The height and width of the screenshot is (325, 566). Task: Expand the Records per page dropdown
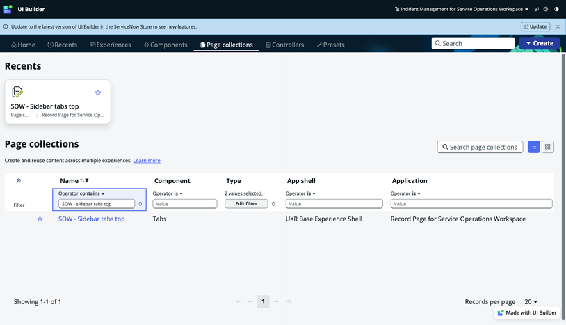pos(531,301)
